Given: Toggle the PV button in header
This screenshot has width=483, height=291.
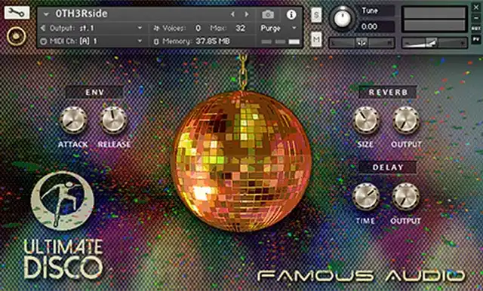Looking at the screenshot, I should [x=476, y=39].
